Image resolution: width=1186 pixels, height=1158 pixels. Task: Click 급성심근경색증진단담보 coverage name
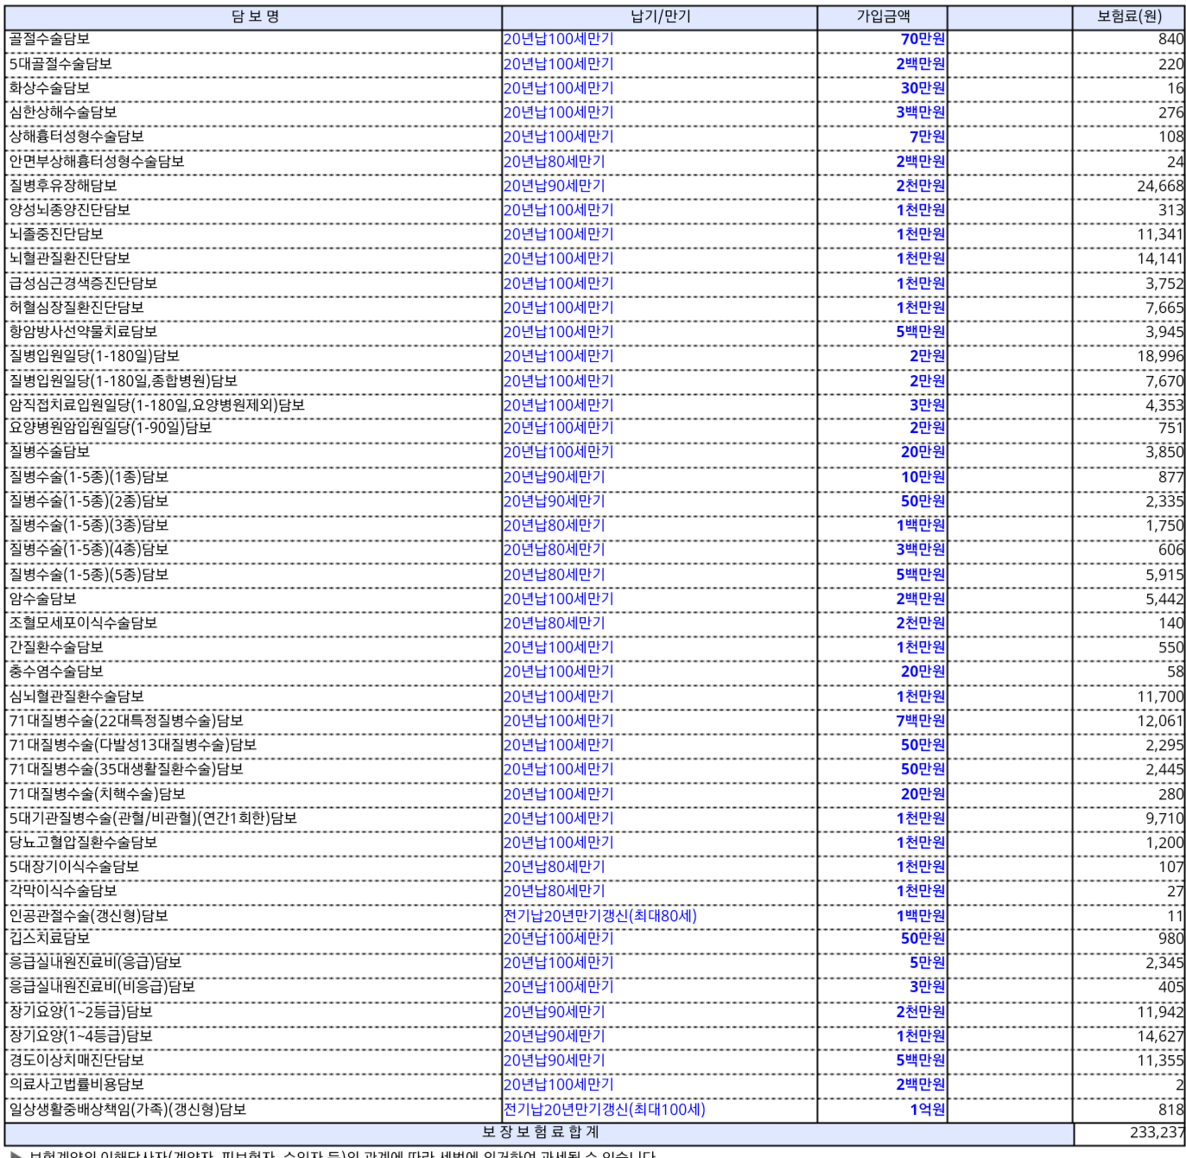pos(83,283)
